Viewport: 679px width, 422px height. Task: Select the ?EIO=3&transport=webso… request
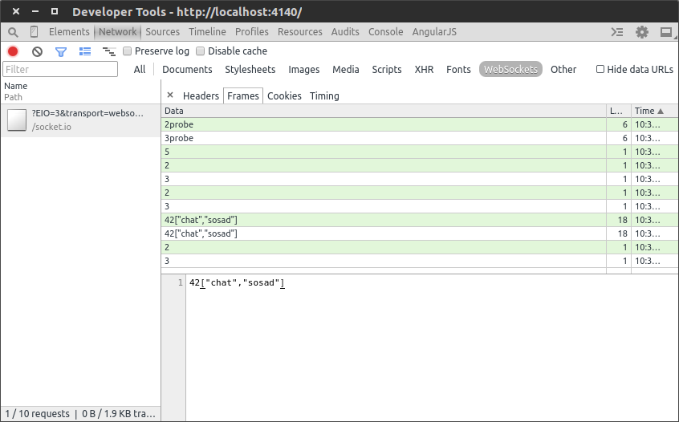click(x=80, y=120)
